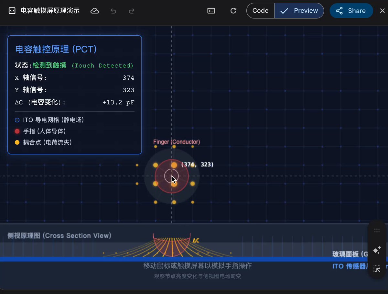Switch to the Code view
The image size is (388, 294).
(x=260, y=11)
